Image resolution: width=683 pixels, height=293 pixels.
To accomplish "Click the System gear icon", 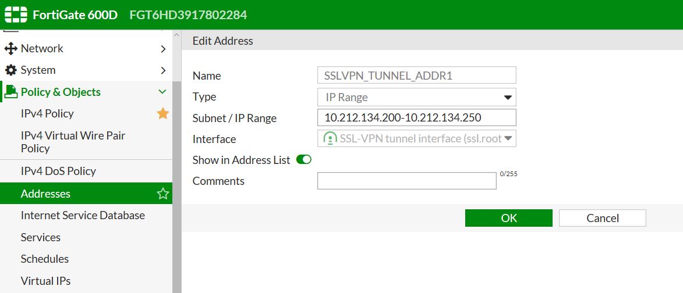I will pyautogui.click(x=10, y=70).
